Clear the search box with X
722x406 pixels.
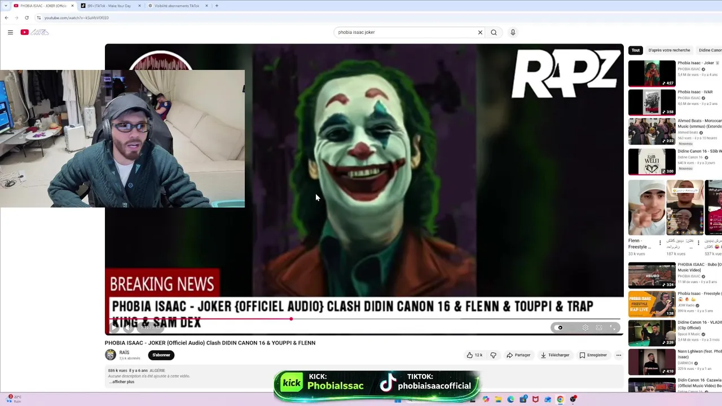tap(480, 32)
